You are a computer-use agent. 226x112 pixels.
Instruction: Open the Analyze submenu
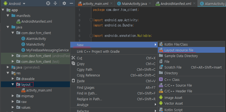pos(114,105)
